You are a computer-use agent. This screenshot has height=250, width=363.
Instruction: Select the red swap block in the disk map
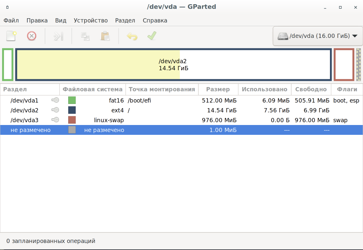(344, 65)
